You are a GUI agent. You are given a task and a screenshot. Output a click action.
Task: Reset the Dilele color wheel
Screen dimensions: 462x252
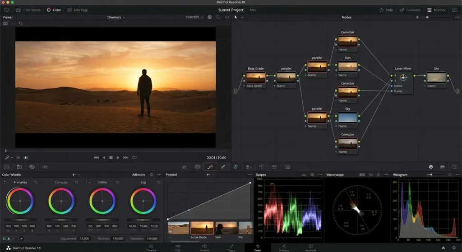[x=118, y=183]
